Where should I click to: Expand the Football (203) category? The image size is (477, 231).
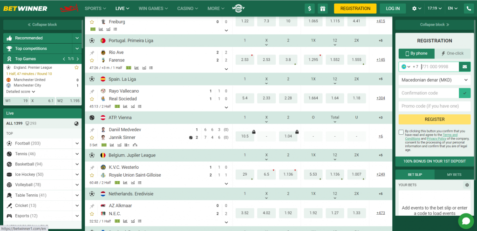click(x=77, y=143)
